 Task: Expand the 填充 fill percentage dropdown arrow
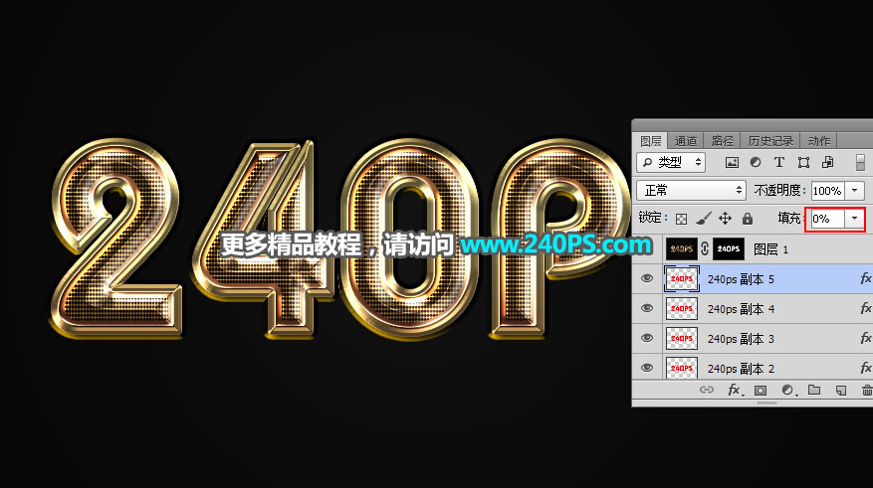pyautogui.click(x=854, y=218)
